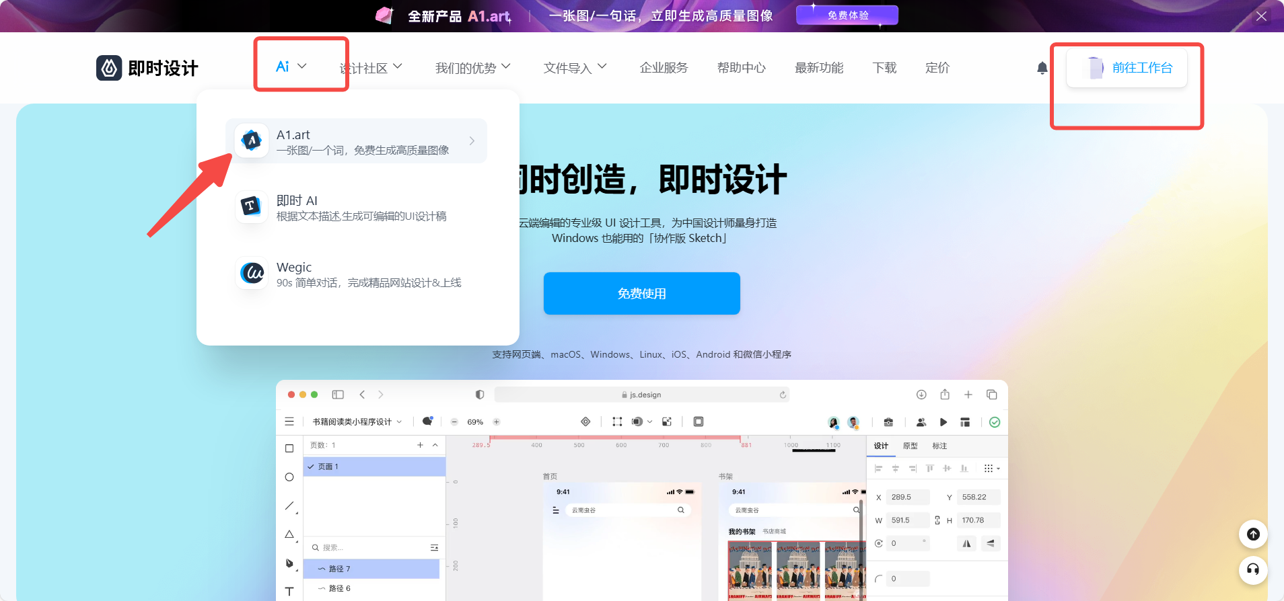Expand the 文件导入 menu
The image size is (1284, 601).
click(575, 67)
